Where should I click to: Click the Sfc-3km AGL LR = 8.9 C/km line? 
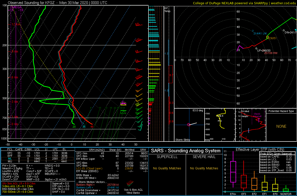(x=19, y=183)
